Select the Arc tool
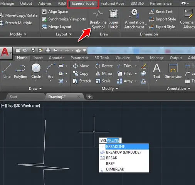Image resolution: width=195 pixels, height=185 pixels. [x=50, y=71]
